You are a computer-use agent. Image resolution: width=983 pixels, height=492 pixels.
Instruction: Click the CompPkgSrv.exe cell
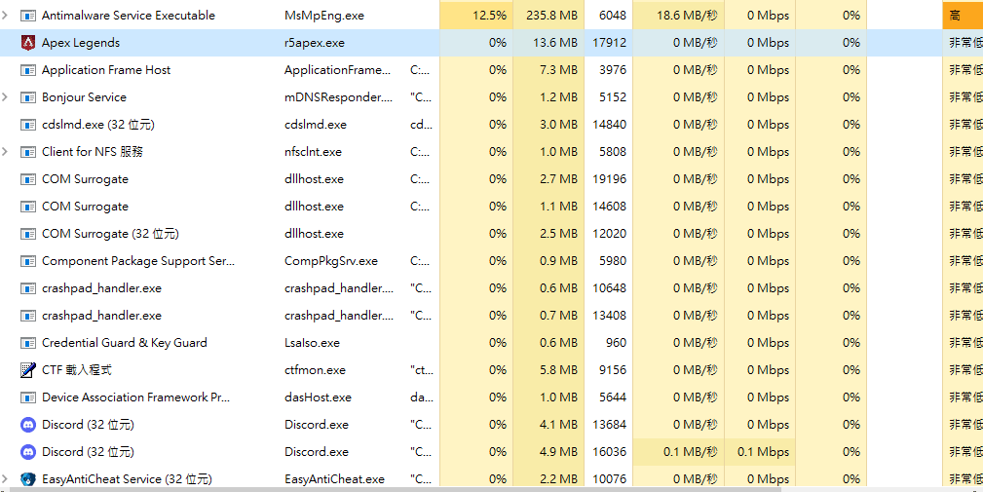coord(331,261)
